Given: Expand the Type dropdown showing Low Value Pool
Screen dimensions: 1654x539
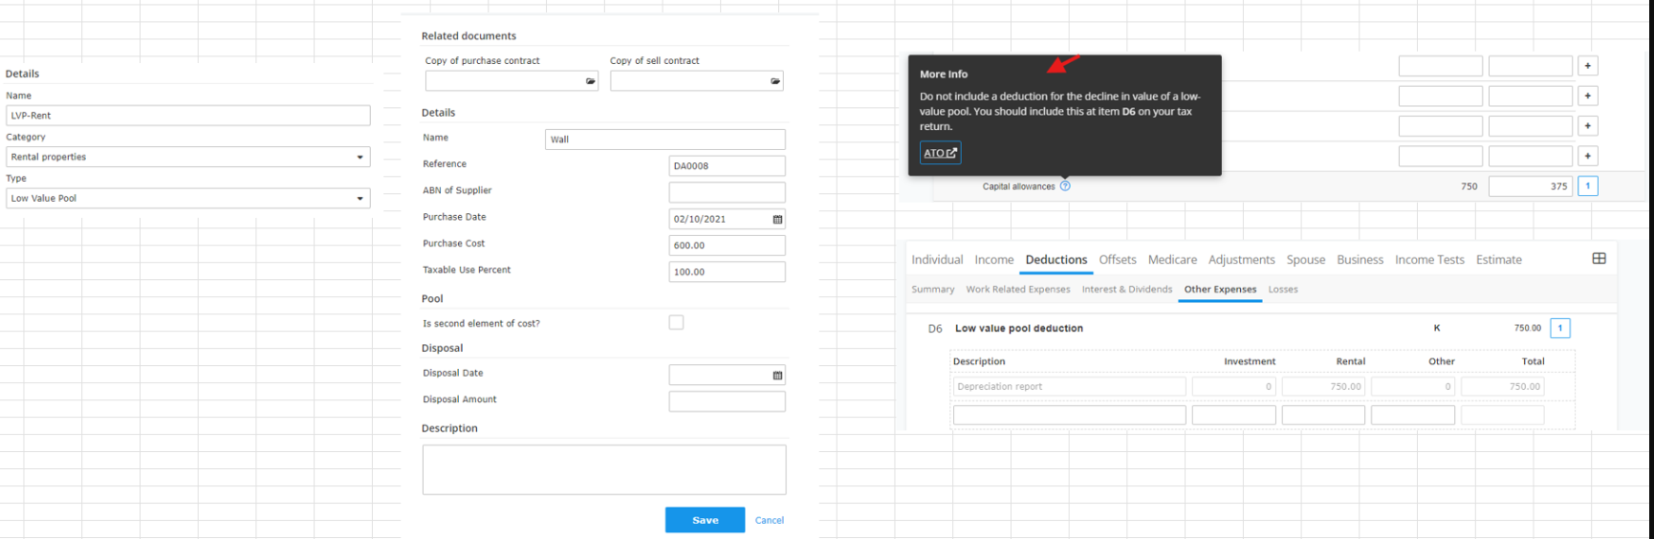Looking at the screenshot, I should [x=187, y=199].
